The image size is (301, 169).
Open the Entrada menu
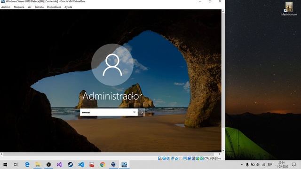point(39,7)
